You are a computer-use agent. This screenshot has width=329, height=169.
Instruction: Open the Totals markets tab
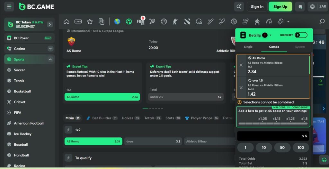(153, 118)
